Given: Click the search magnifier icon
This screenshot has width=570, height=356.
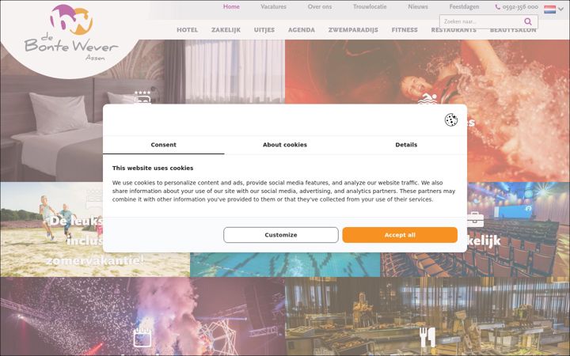Looking at the screenshot, I should tap(528, 22).
